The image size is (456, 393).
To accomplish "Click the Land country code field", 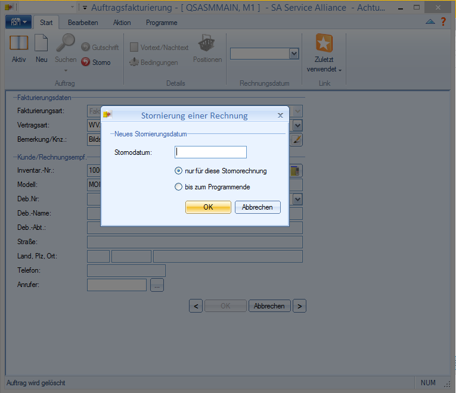I will (98, 256).
